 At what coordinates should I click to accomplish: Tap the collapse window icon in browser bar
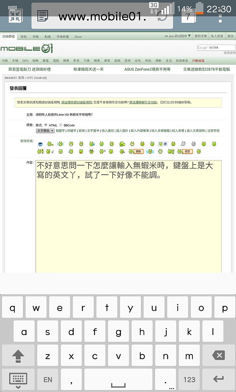point(15,15)
